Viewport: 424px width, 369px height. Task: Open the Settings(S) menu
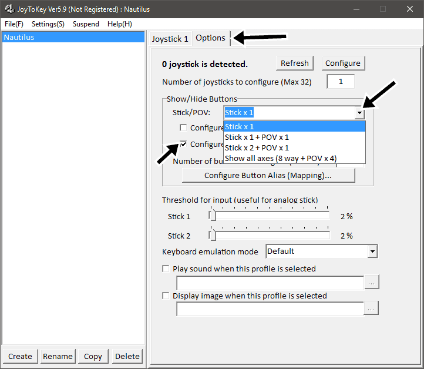[x=48, y=24]
